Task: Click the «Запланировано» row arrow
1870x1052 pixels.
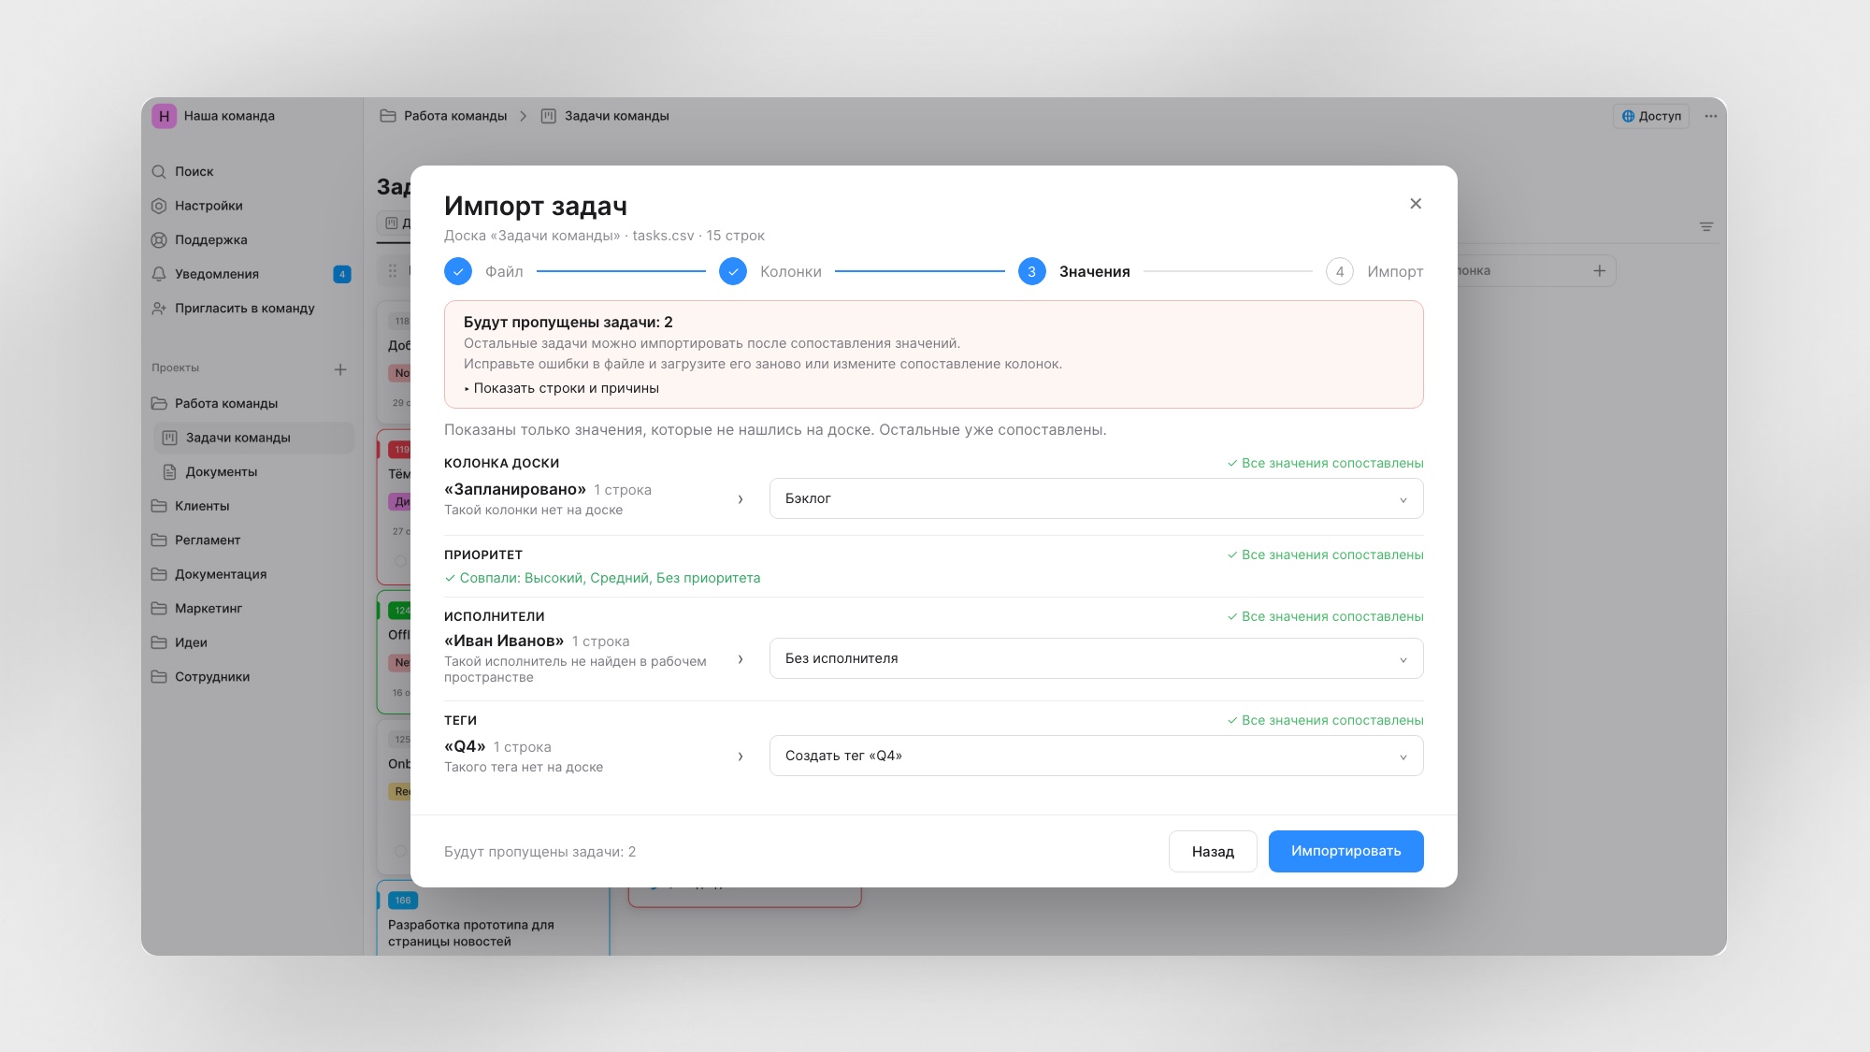Action: click(x=741, y=499)
